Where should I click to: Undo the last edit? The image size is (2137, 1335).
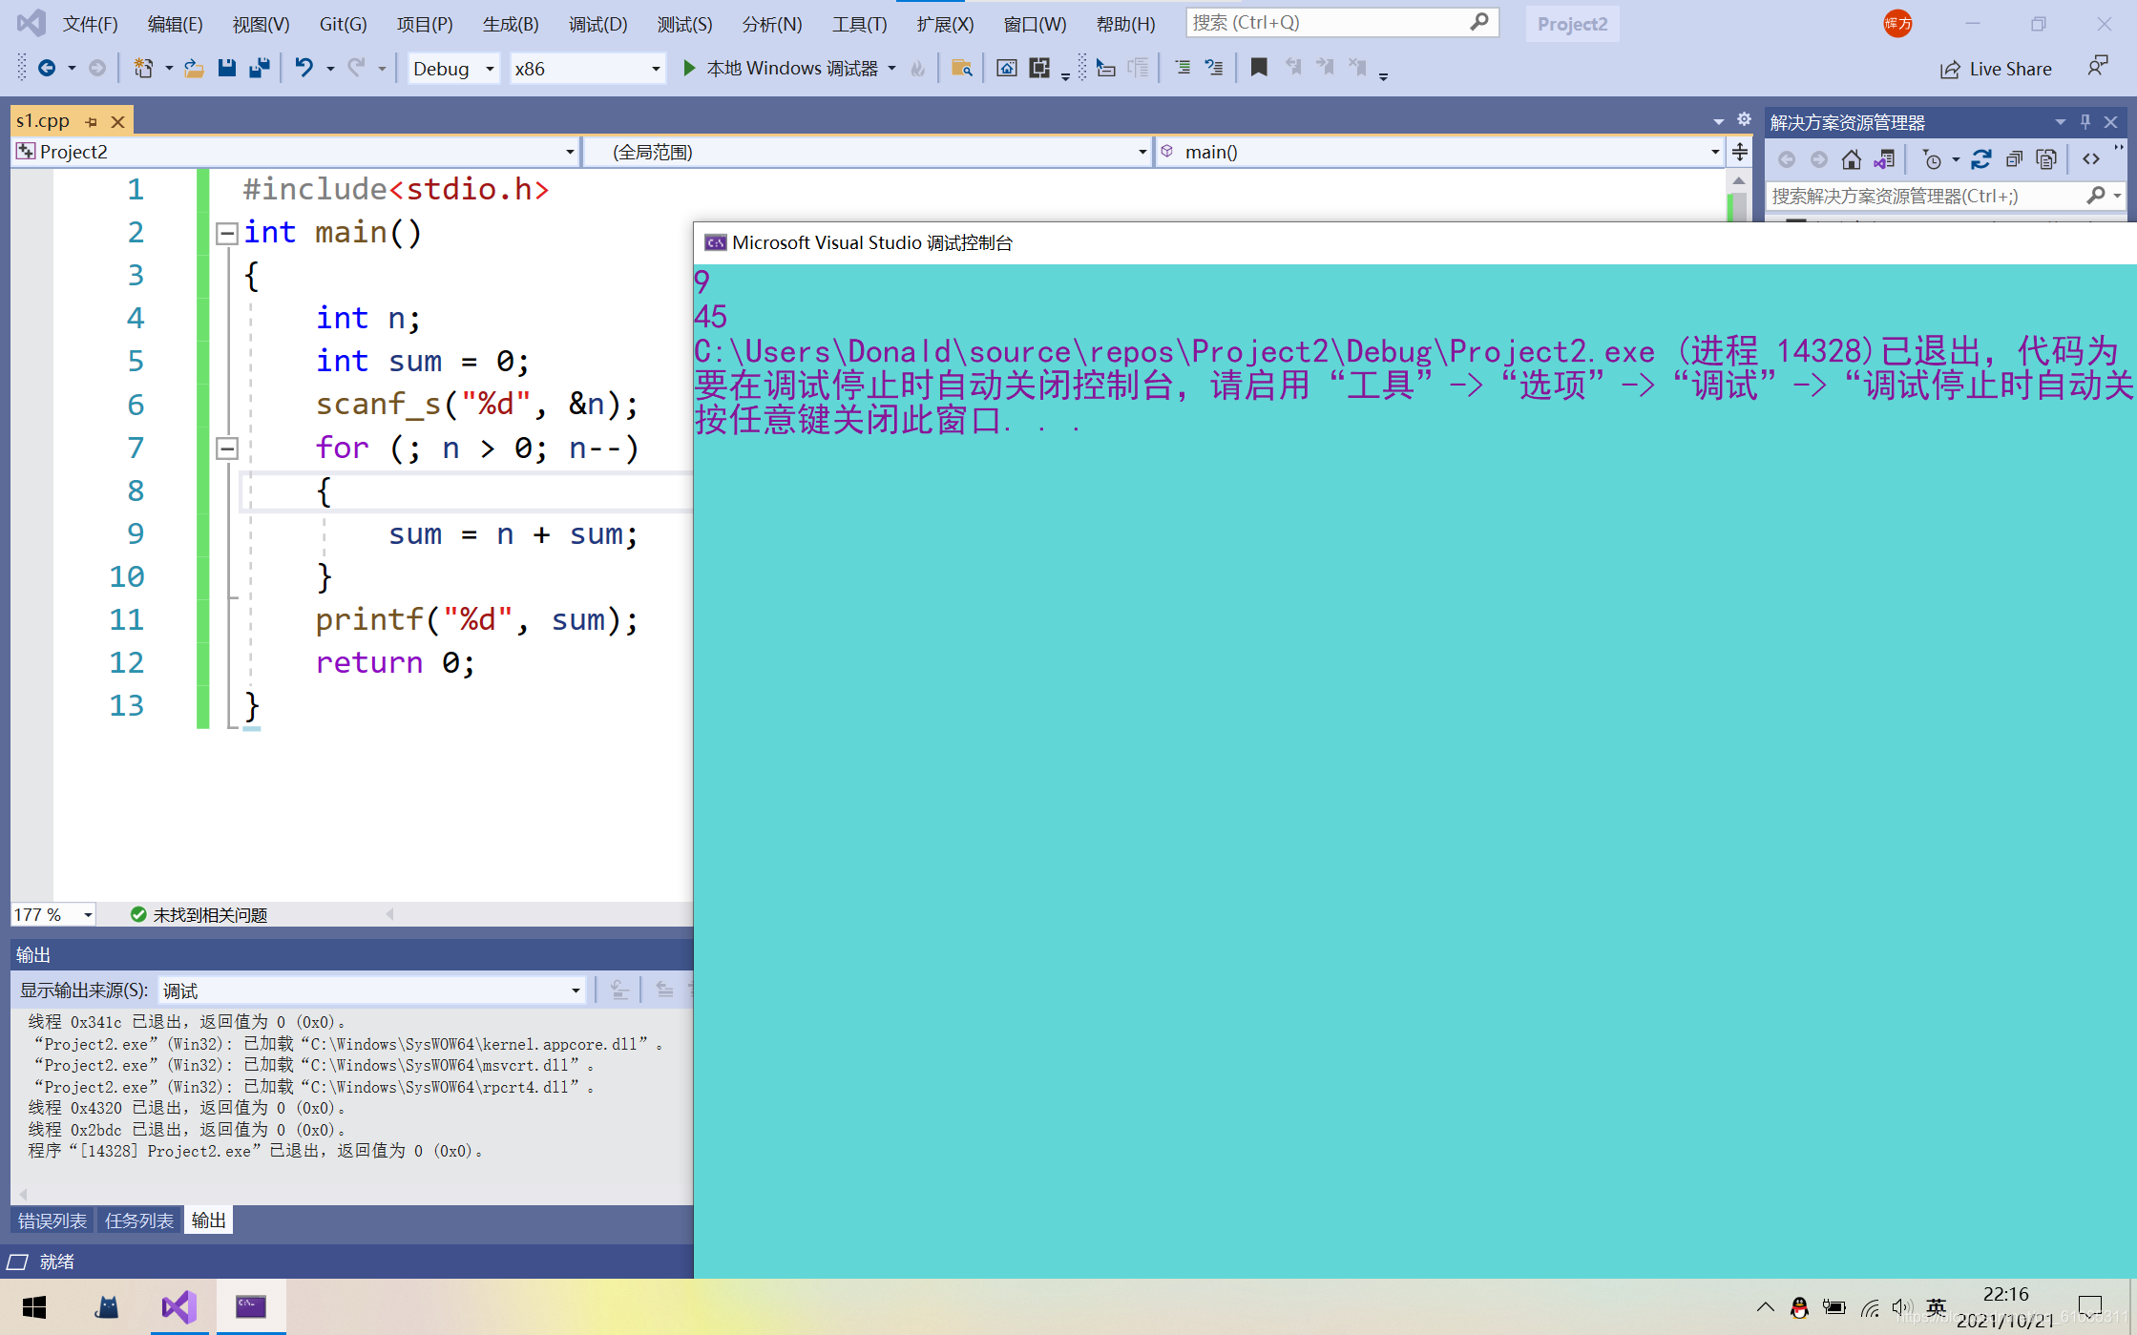[x=304, y=68]
